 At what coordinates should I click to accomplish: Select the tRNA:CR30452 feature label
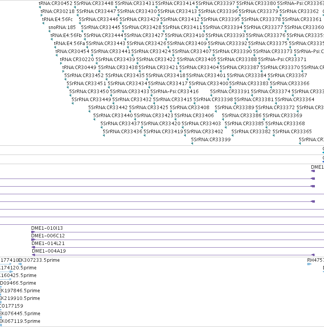click(x=56, y=3)
